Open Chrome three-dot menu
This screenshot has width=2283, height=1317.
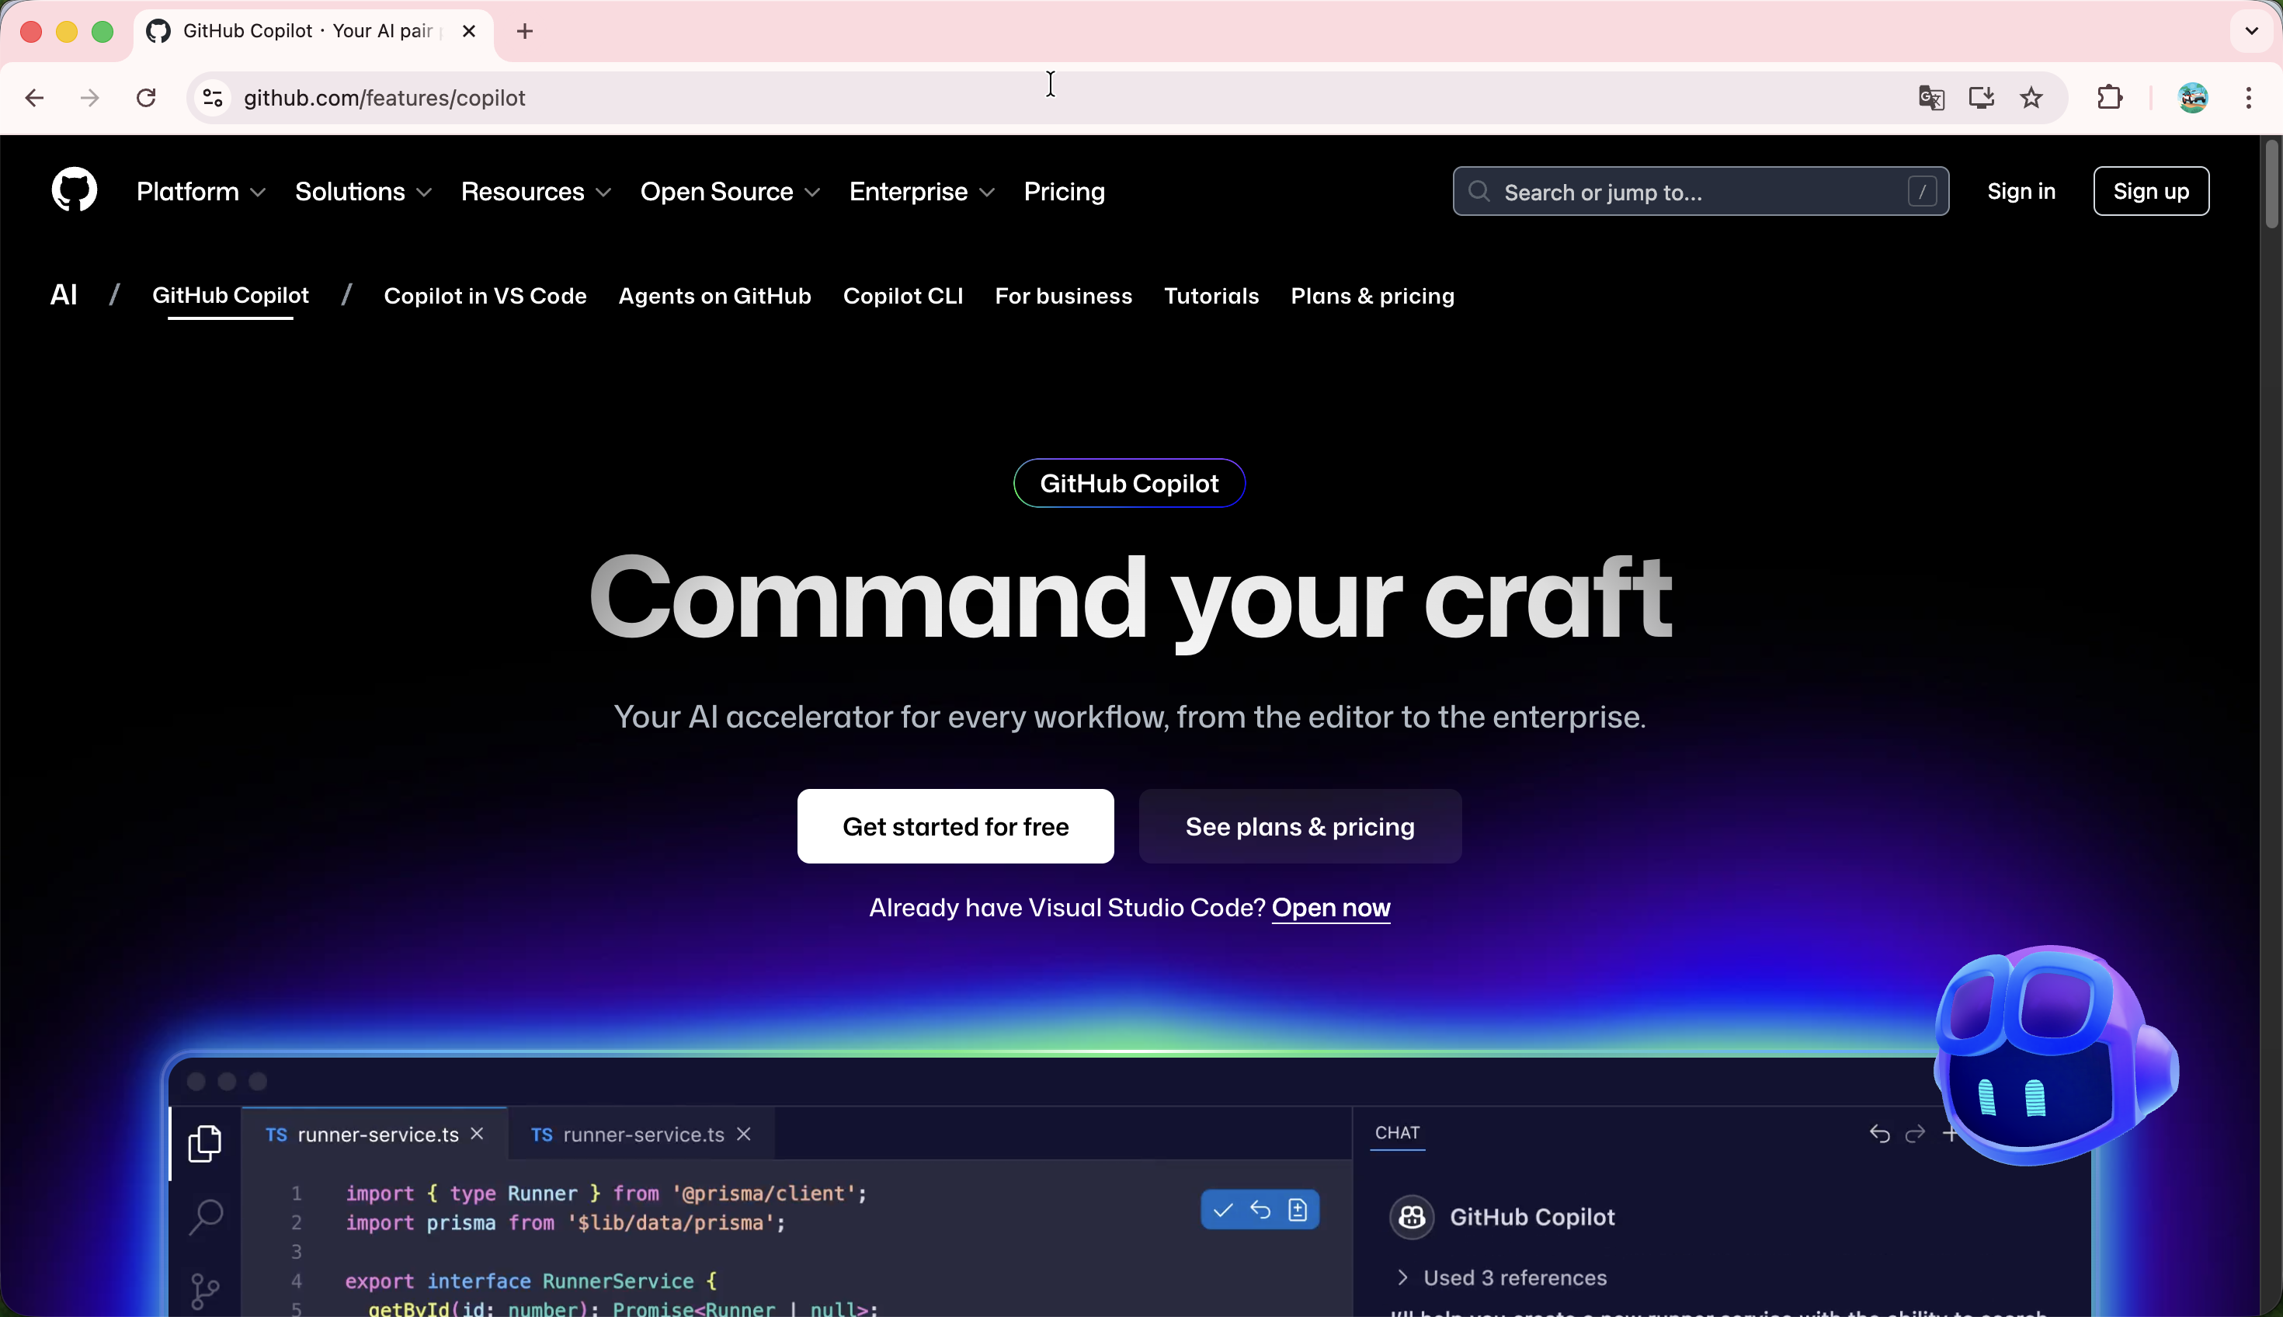[x=2249, y=98]
